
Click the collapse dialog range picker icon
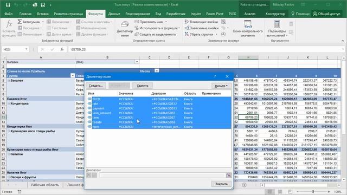click(229, 175)
